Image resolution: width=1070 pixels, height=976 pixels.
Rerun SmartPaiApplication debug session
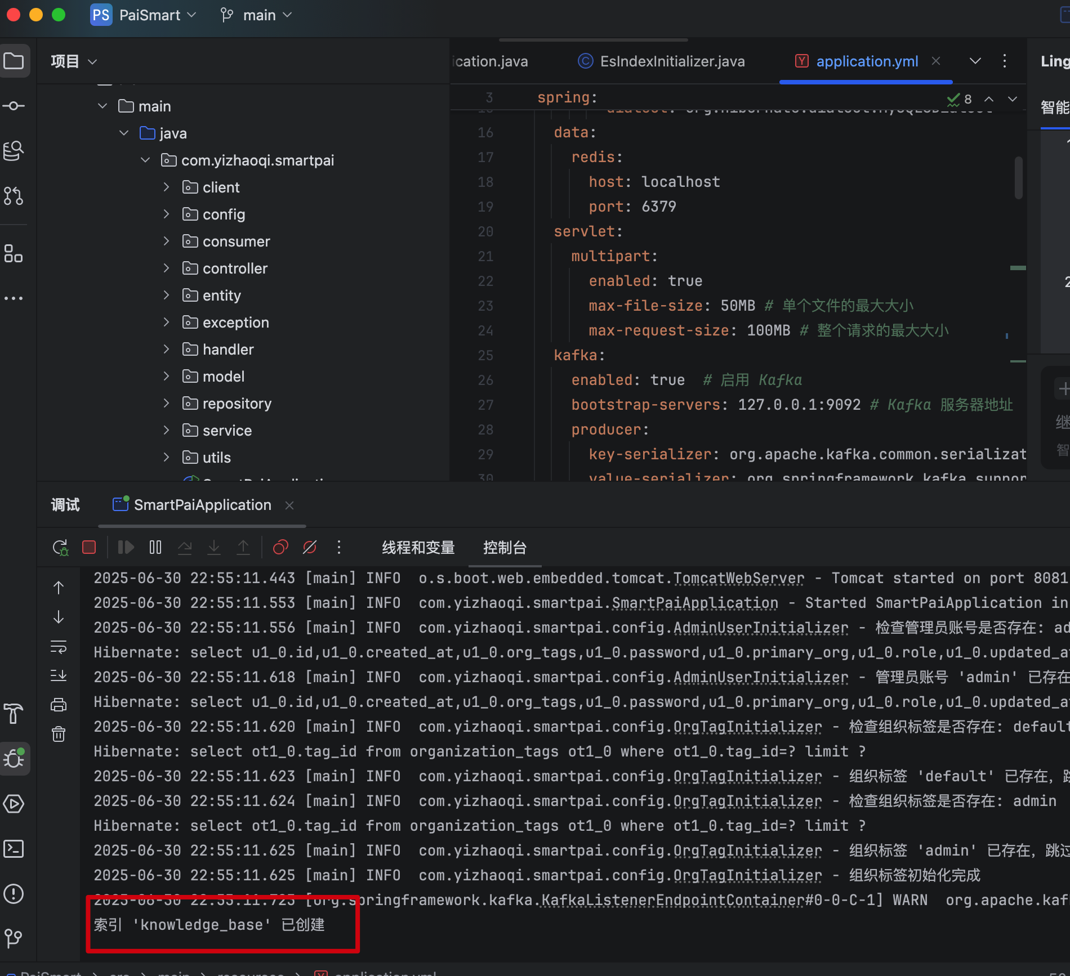60,547
